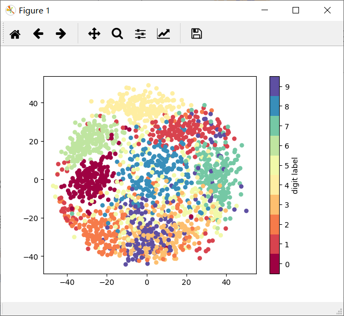Minimize the Figure 1 window
Image resolution: width=344 pixels, height=316 pixels.
pos(265,10)
